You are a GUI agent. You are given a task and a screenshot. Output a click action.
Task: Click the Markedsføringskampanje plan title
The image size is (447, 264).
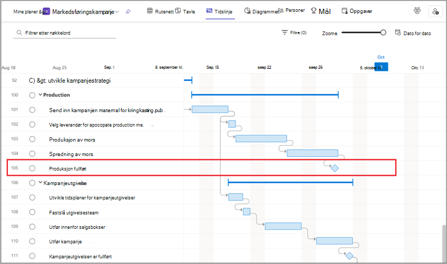point(83,12)
